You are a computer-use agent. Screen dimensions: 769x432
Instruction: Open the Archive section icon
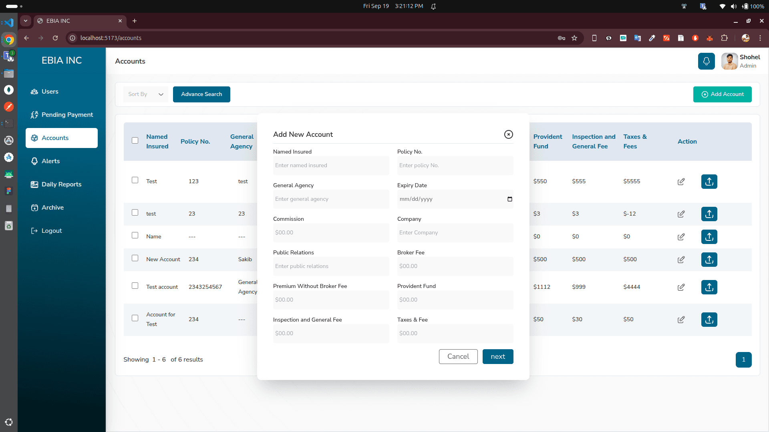pos(34,208)
